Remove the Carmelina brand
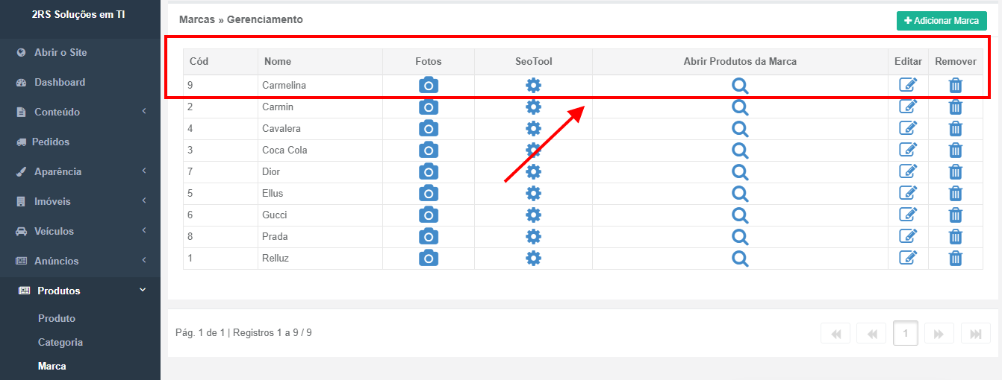Image resolution: width=1002 pixels, height=380 pixels. (956, 85)
